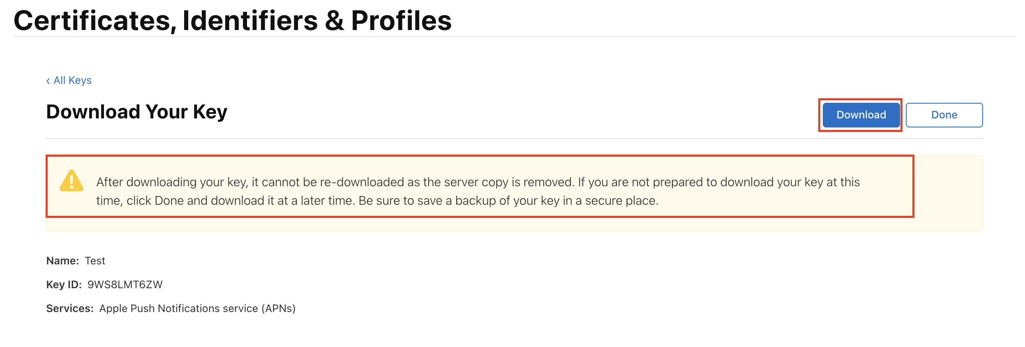
Task: Click the word Done inside the warning text
Action: [169, 201]
